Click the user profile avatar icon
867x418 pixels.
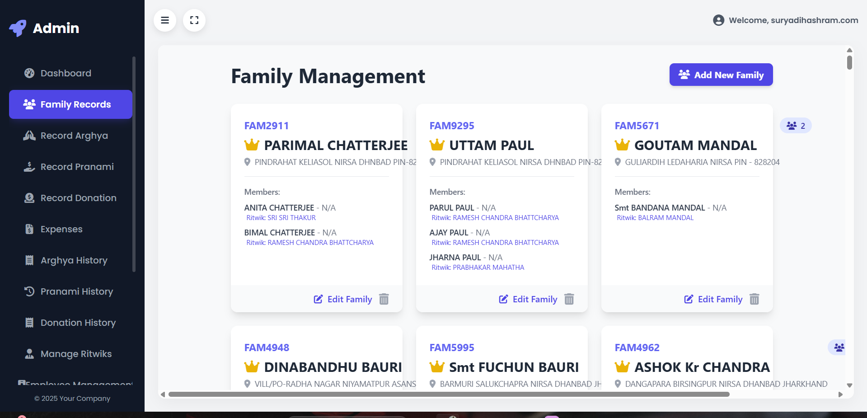coord(718,20)
